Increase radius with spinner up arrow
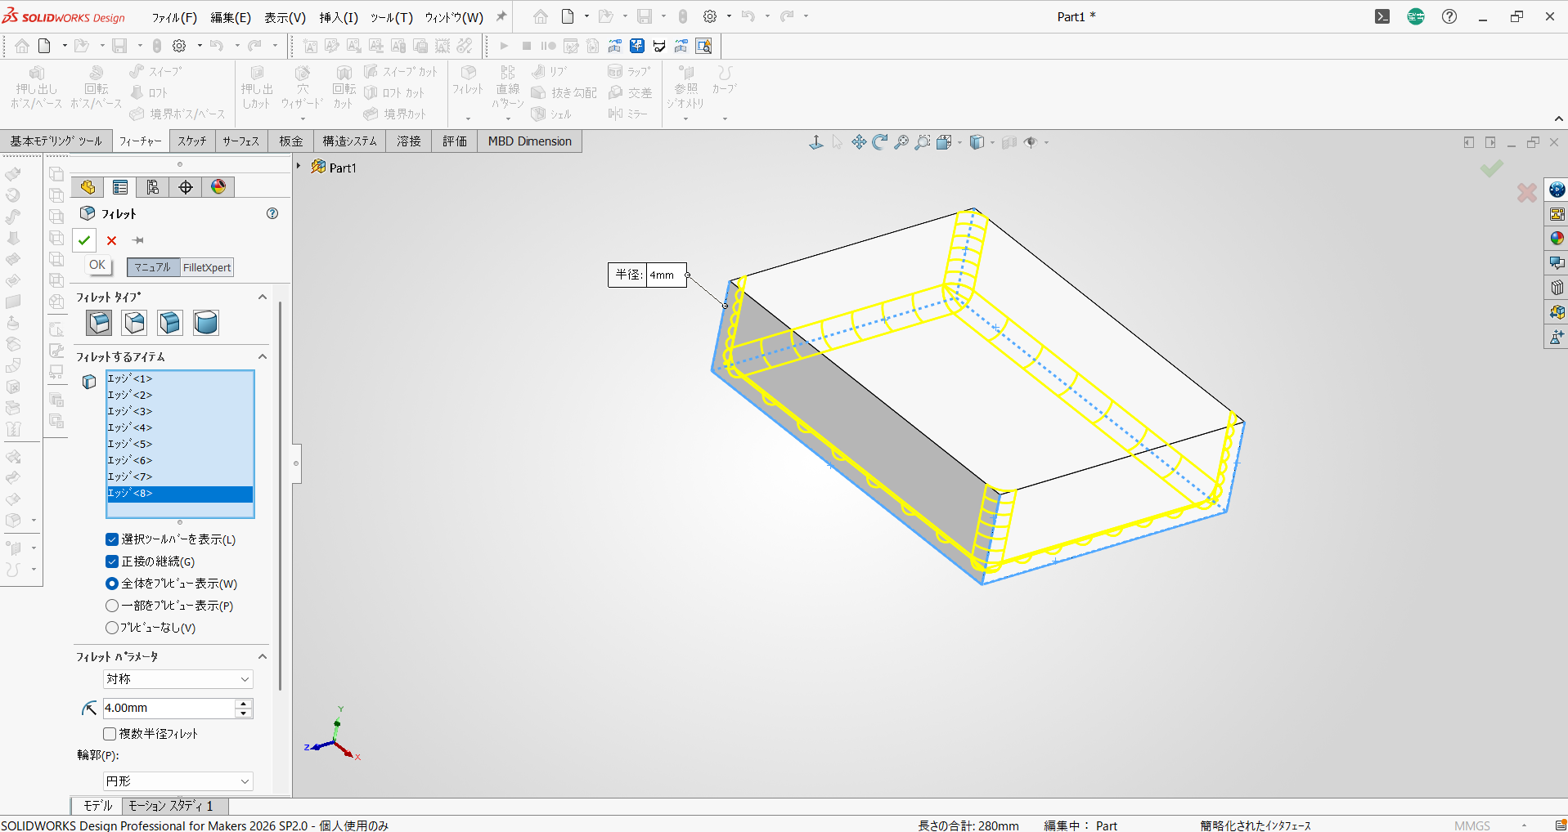Screen dimensions: 1568x832 tap(244, 704)
